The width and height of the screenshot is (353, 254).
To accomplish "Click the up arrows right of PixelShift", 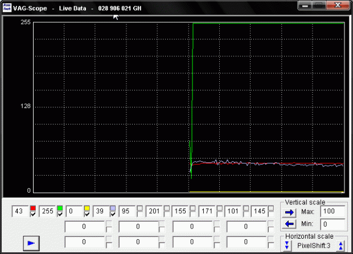I will coord(341,245).
